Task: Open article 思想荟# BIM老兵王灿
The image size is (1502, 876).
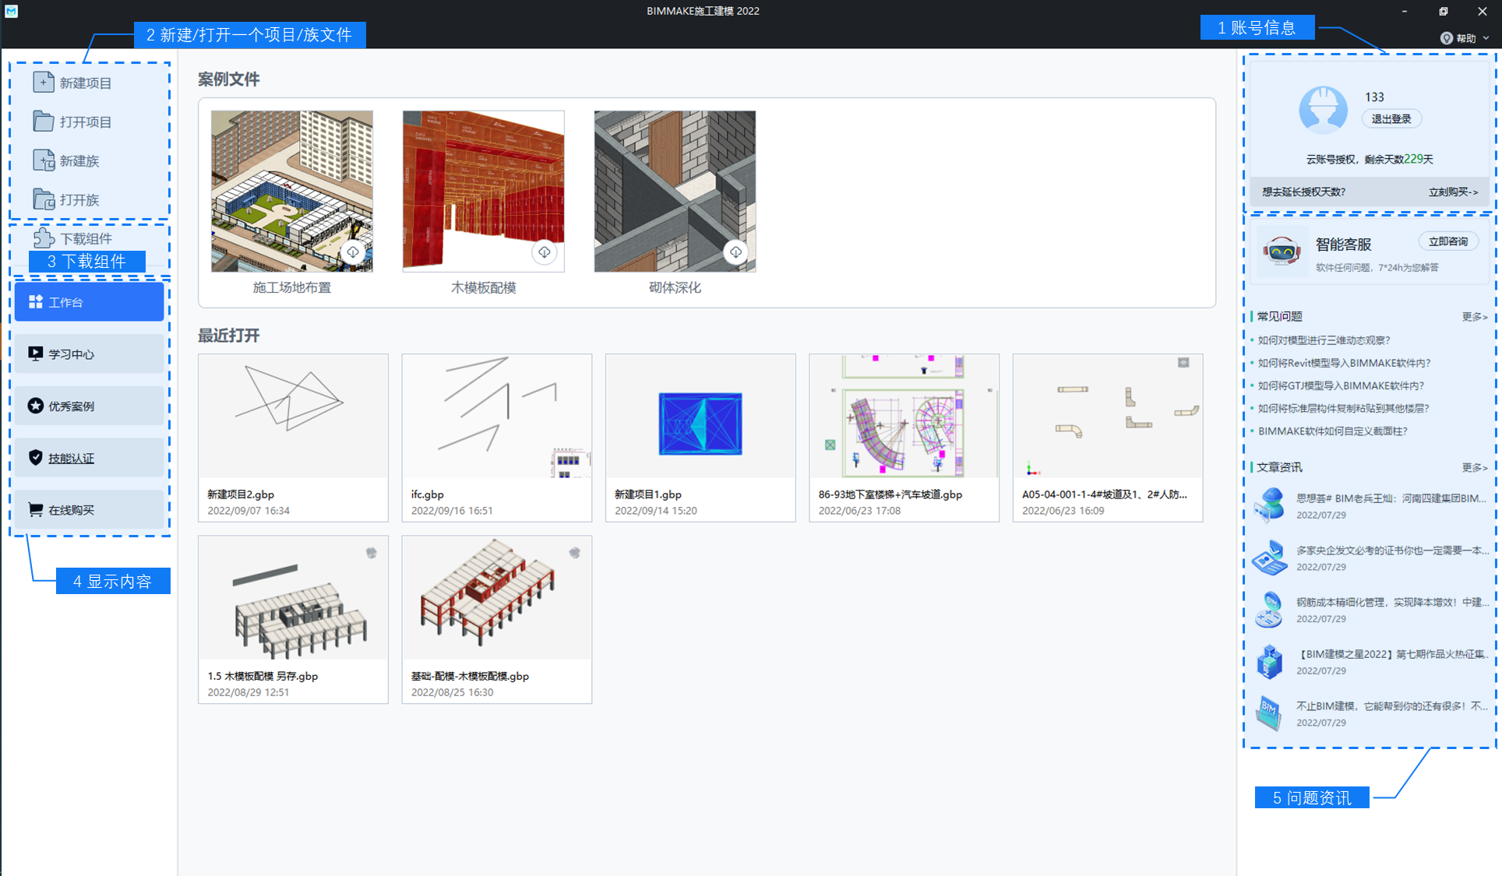Action: (x=1391, y=498)
